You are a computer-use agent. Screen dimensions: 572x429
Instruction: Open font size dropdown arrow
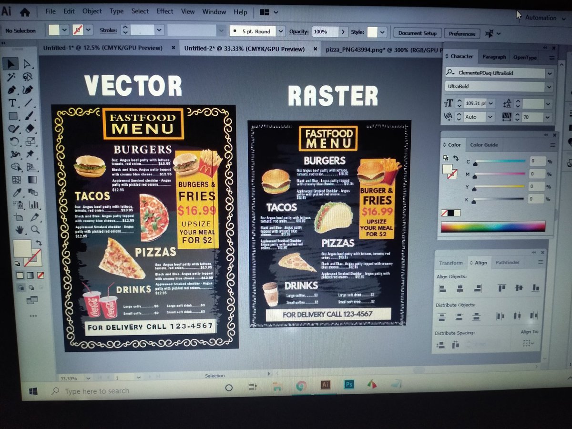491,103
